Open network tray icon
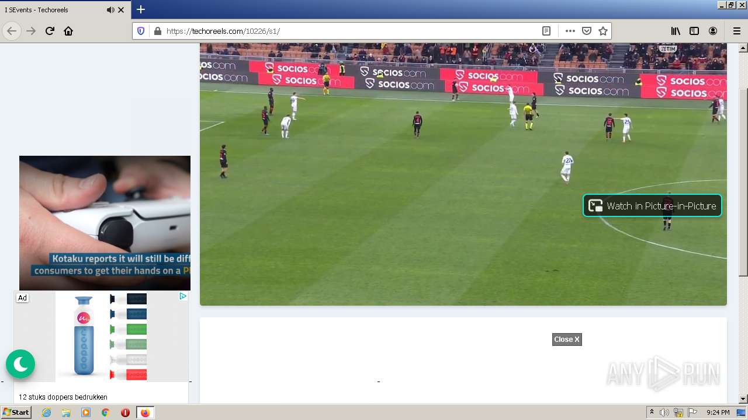Viewport: 748px width, 420px height. pyautogui.click(x=678, y=412)
